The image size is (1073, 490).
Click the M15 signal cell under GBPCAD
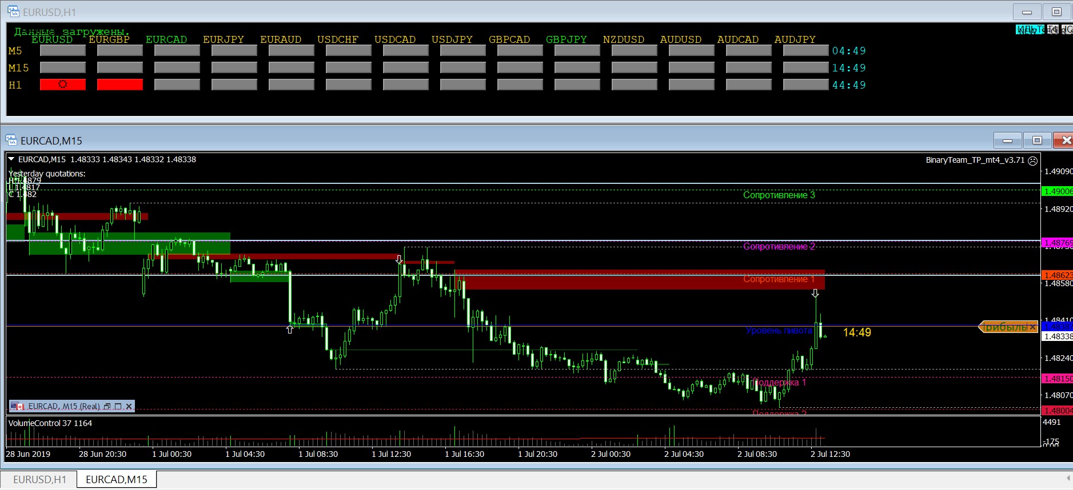pos(520,67)
